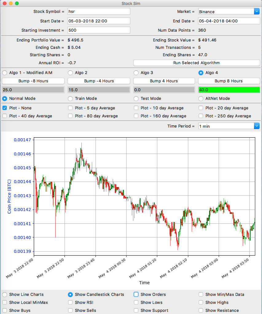Image resolution: width=262 pixels, height=314 pixels.
Task: Click Bump -8 Hours button
Action: (33, 81)
